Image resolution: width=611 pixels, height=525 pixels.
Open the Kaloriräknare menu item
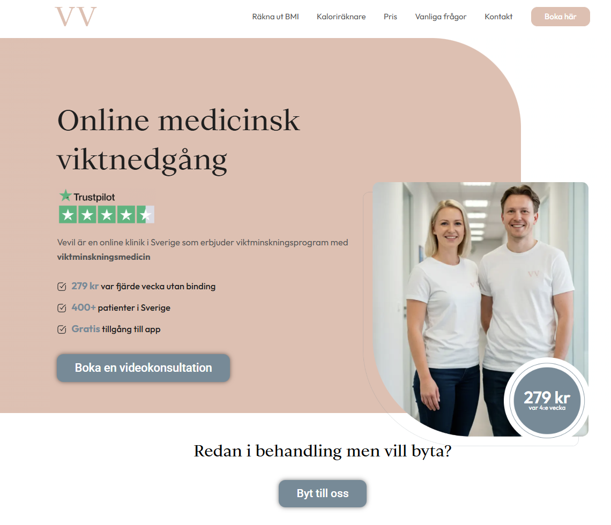341,17
